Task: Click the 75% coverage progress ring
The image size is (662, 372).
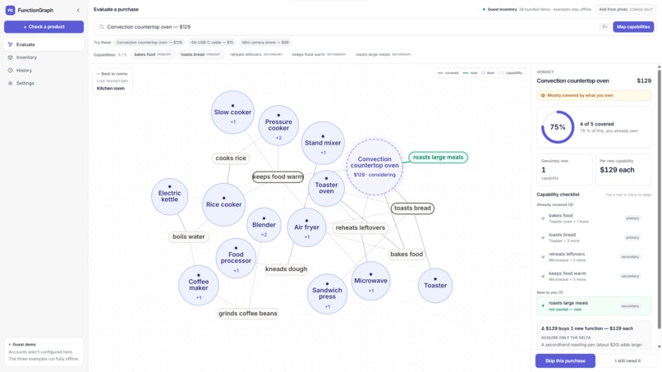Action: pos(558,127)
